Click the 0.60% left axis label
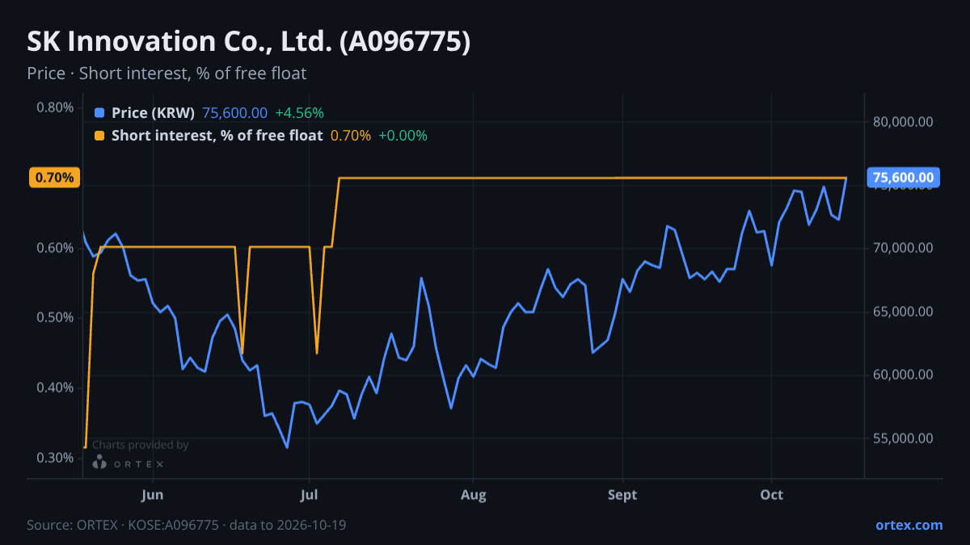Viewport: 970px width, 545px height. point(55,247)
